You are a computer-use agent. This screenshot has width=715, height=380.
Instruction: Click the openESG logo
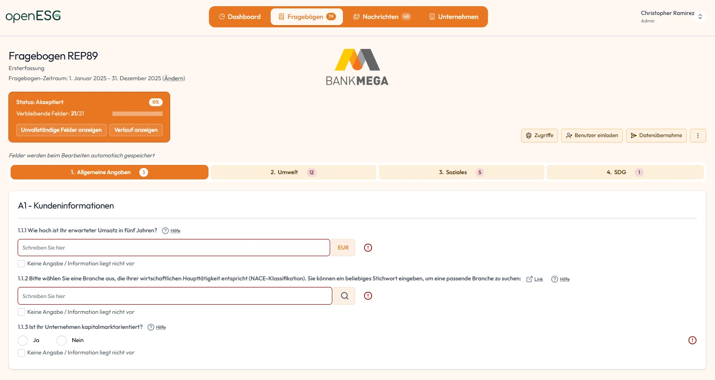click(x=33, y=16)
